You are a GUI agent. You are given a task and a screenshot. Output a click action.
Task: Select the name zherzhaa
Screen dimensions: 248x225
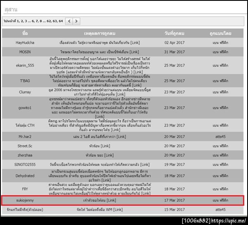(x=25, y=155)
